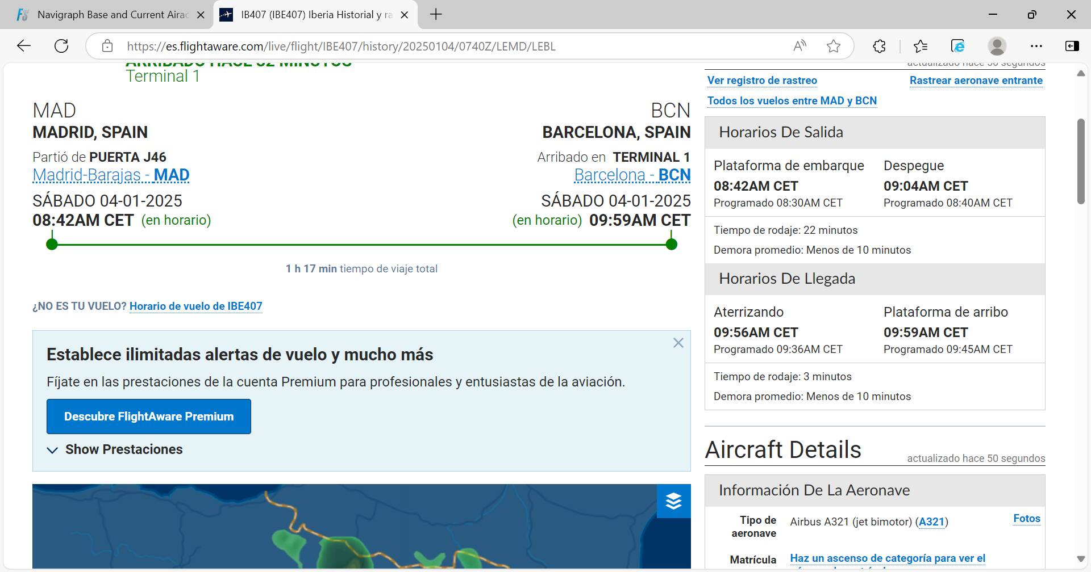Image resolution: width=1091 pixels, height=572 pixels.
Task: Open the browser Collections icon
Action: click(x=879, y=46)
